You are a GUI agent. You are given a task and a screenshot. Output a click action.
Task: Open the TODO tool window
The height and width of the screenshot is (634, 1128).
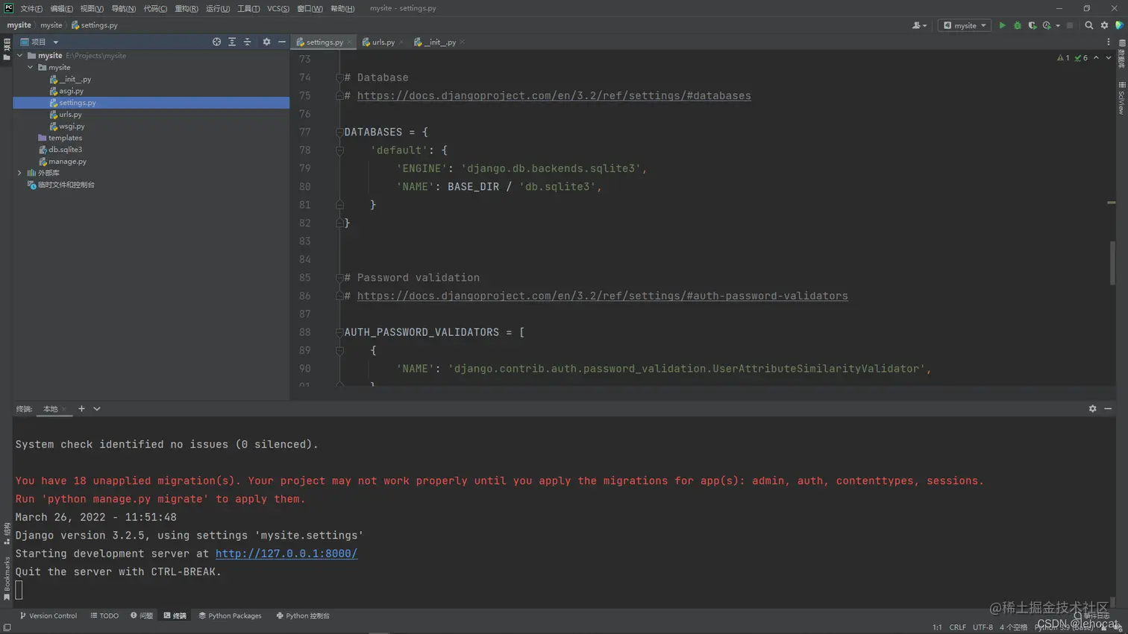tap(104, 616)
